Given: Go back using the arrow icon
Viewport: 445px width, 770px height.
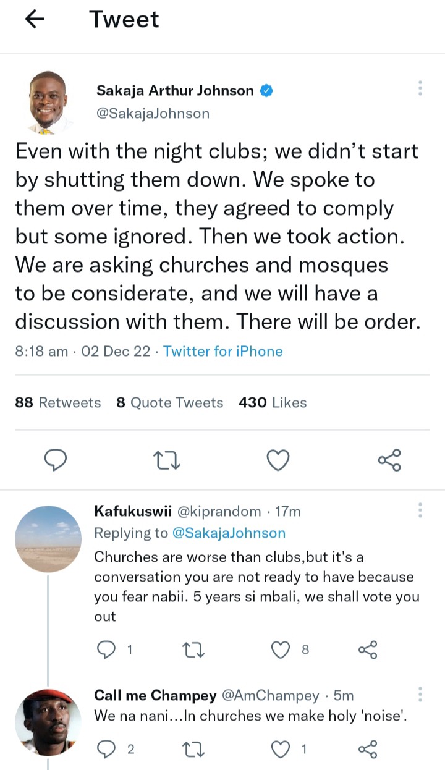Looking at the screenshot, I should coord(35,20).
